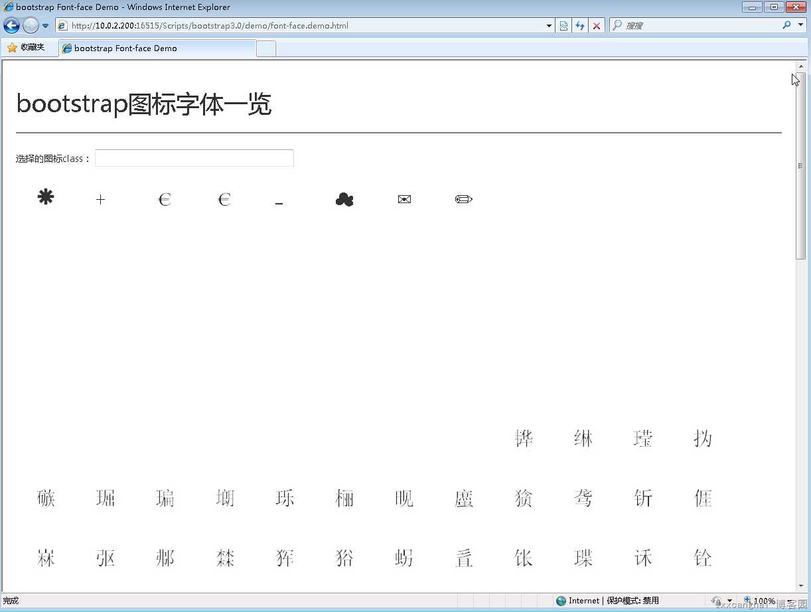The width and height of the screenshot is (811, 612).
Task: Select the bootstrap Font-face Demo tab
Action: coord(157,48)
